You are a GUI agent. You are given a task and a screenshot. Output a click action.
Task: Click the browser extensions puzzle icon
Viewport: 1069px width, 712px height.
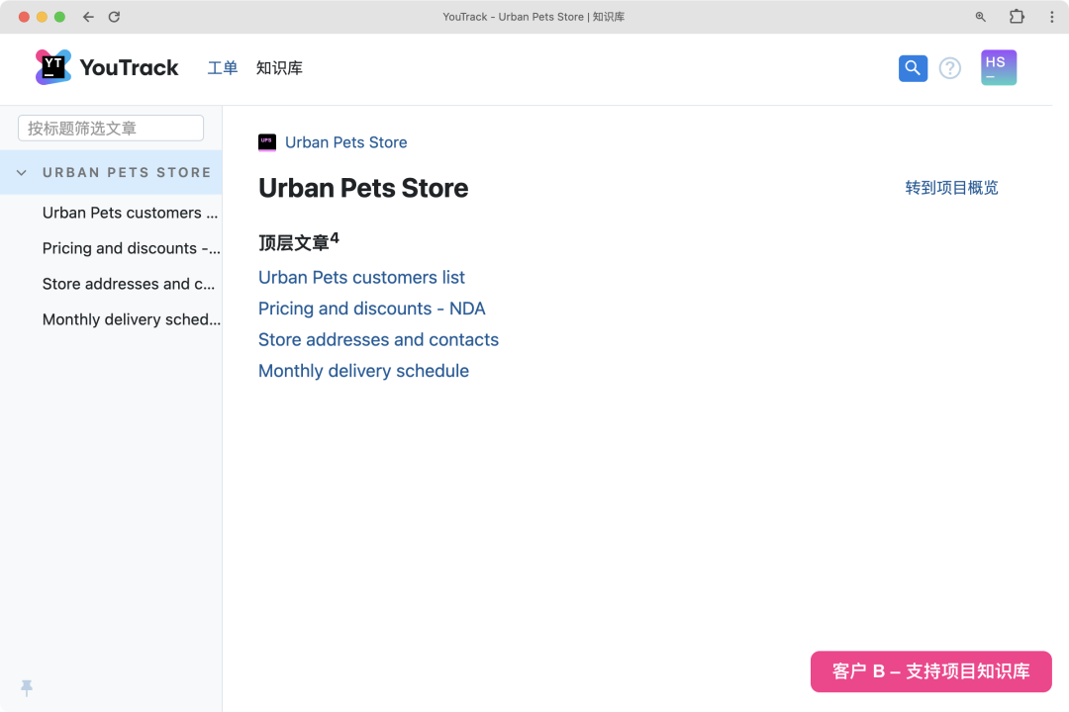point(1017,17)
